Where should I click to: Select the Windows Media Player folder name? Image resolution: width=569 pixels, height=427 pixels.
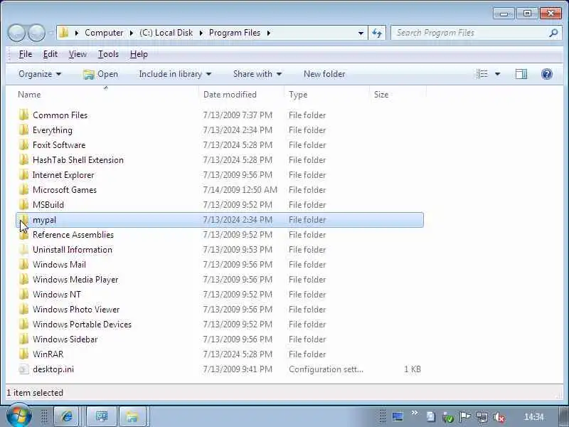pyautogui.click(x=75, y=280)
